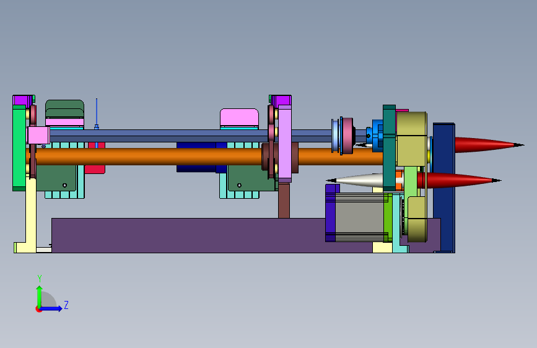Select the dark green block beneath the left carriage
The height and width of the screenshot is (348, 537).
(x=56, y=178)
